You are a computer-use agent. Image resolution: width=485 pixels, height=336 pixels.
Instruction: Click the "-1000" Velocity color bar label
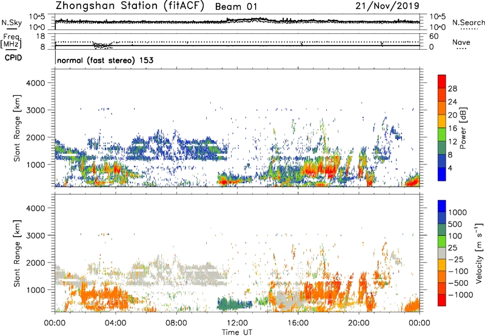pyautogui.click(x=460, y=295)
